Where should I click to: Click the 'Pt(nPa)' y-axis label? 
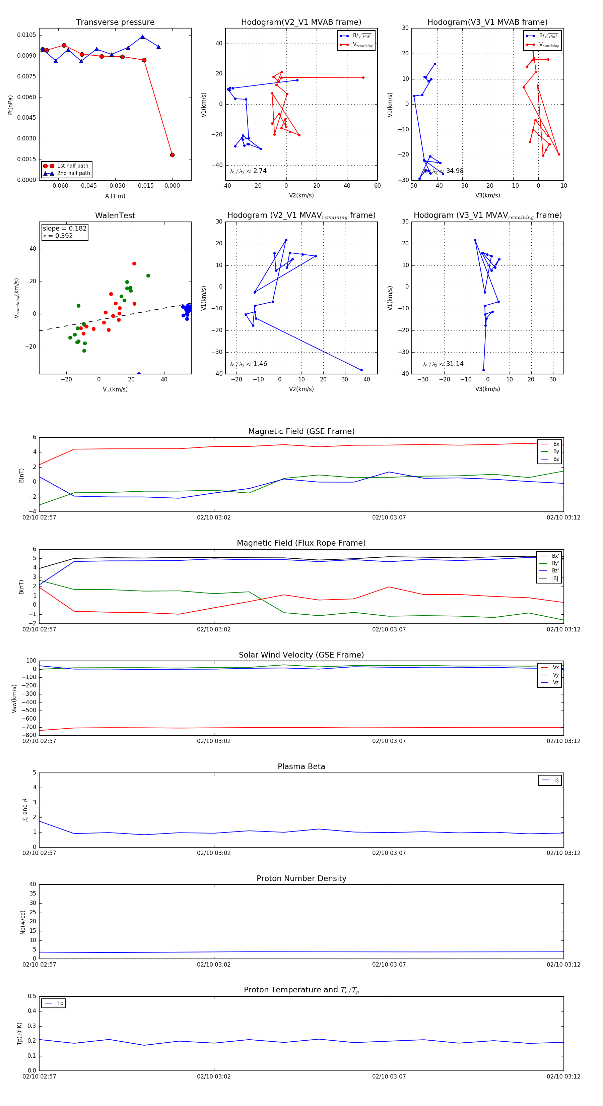[10, 105]
